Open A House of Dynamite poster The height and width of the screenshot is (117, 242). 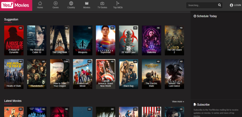click(14, 41)
